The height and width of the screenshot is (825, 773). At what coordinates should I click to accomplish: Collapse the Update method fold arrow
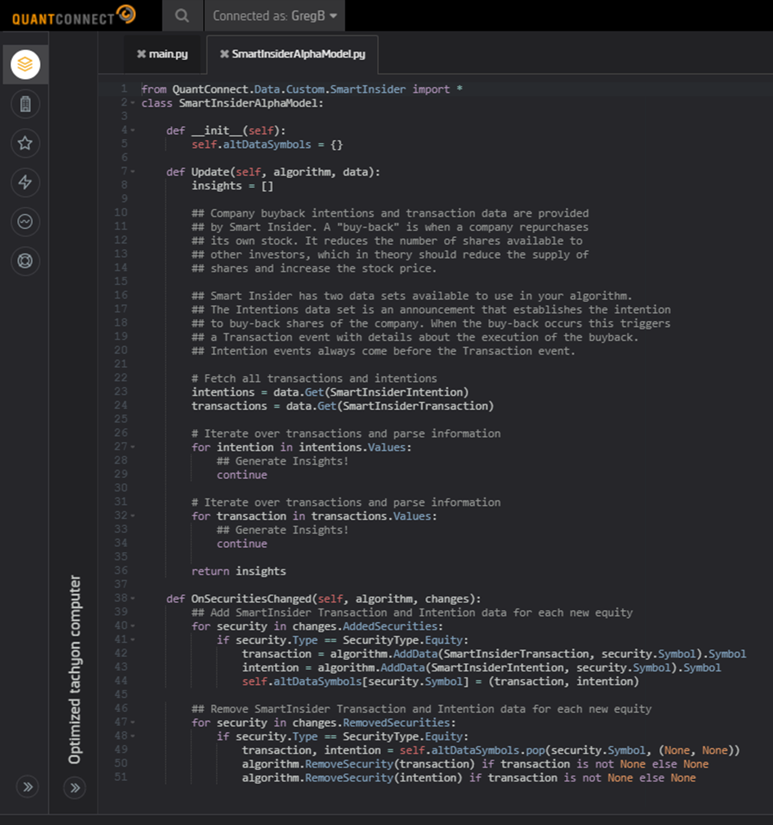tap(133, 172)
